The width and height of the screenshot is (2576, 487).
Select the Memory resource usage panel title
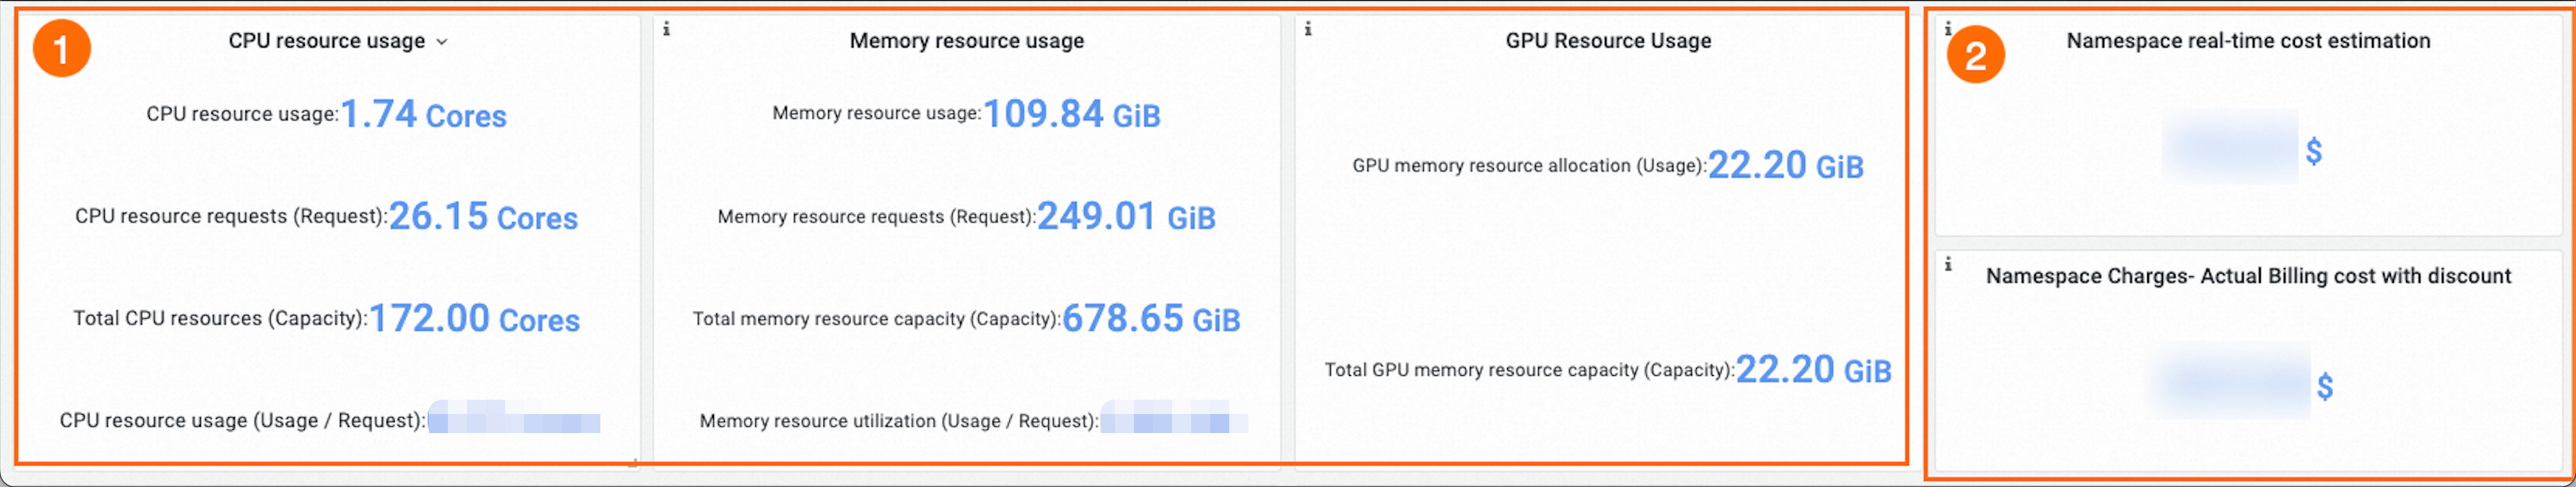coord(967,41)
